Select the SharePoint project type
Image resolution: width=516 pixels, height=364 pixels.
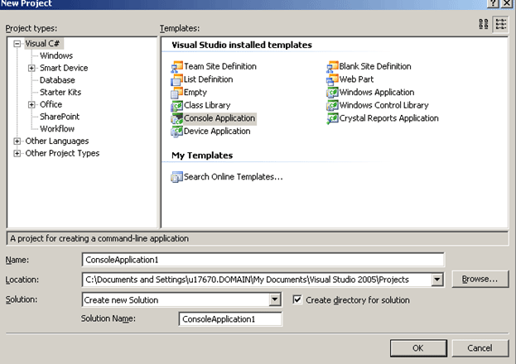59,117
